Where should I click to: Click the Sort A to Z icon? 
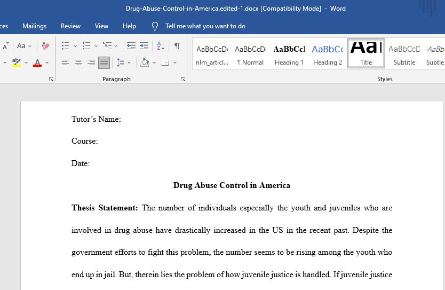click(161, 46)
